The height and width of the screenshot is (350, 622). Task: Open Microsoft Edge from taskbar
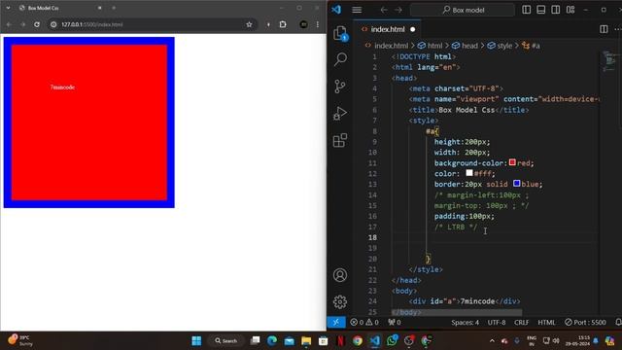click(272, 341)
